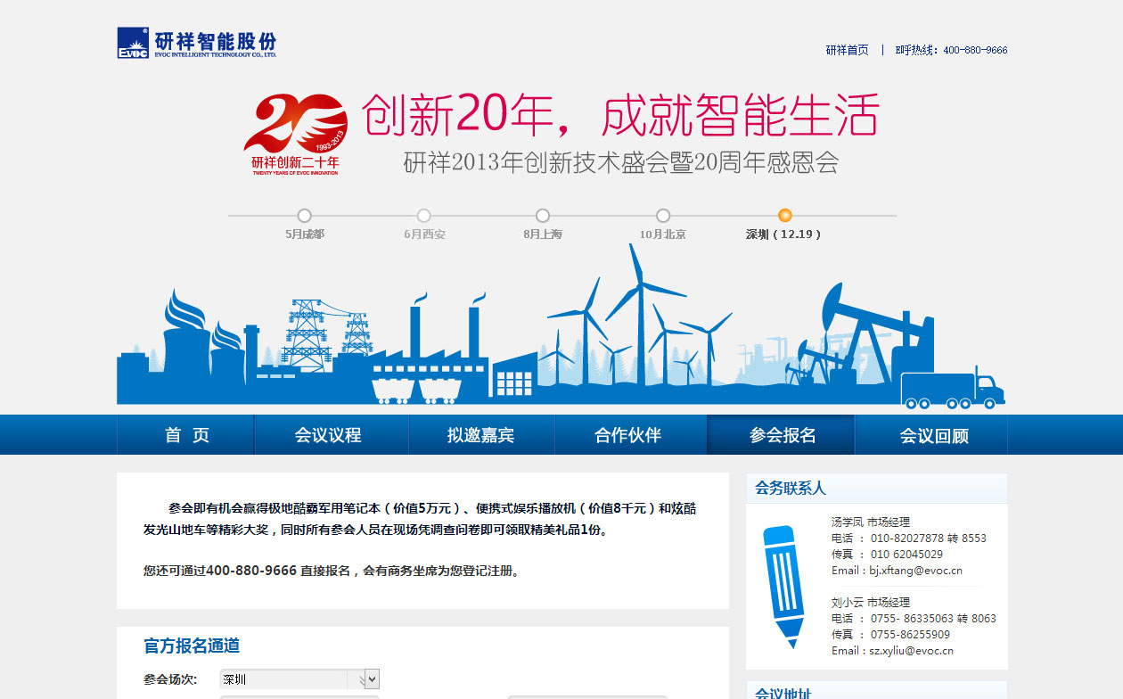This screenshot has height=699, width=1123.
Task: Select the orange 深圳 (12.19) timeline marker
Action: coord(784,215)
